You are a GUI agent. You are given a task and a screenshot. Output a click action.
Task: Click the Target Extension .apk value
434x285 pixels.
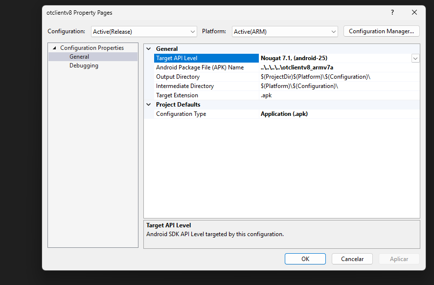pyautogui.click(x=266, y=95)
